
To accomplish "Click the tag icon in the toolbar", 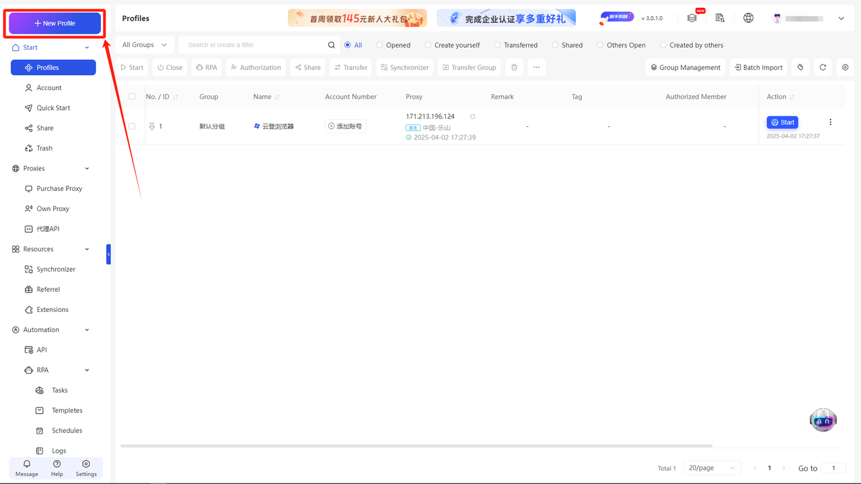I will [x=800, y=67].
